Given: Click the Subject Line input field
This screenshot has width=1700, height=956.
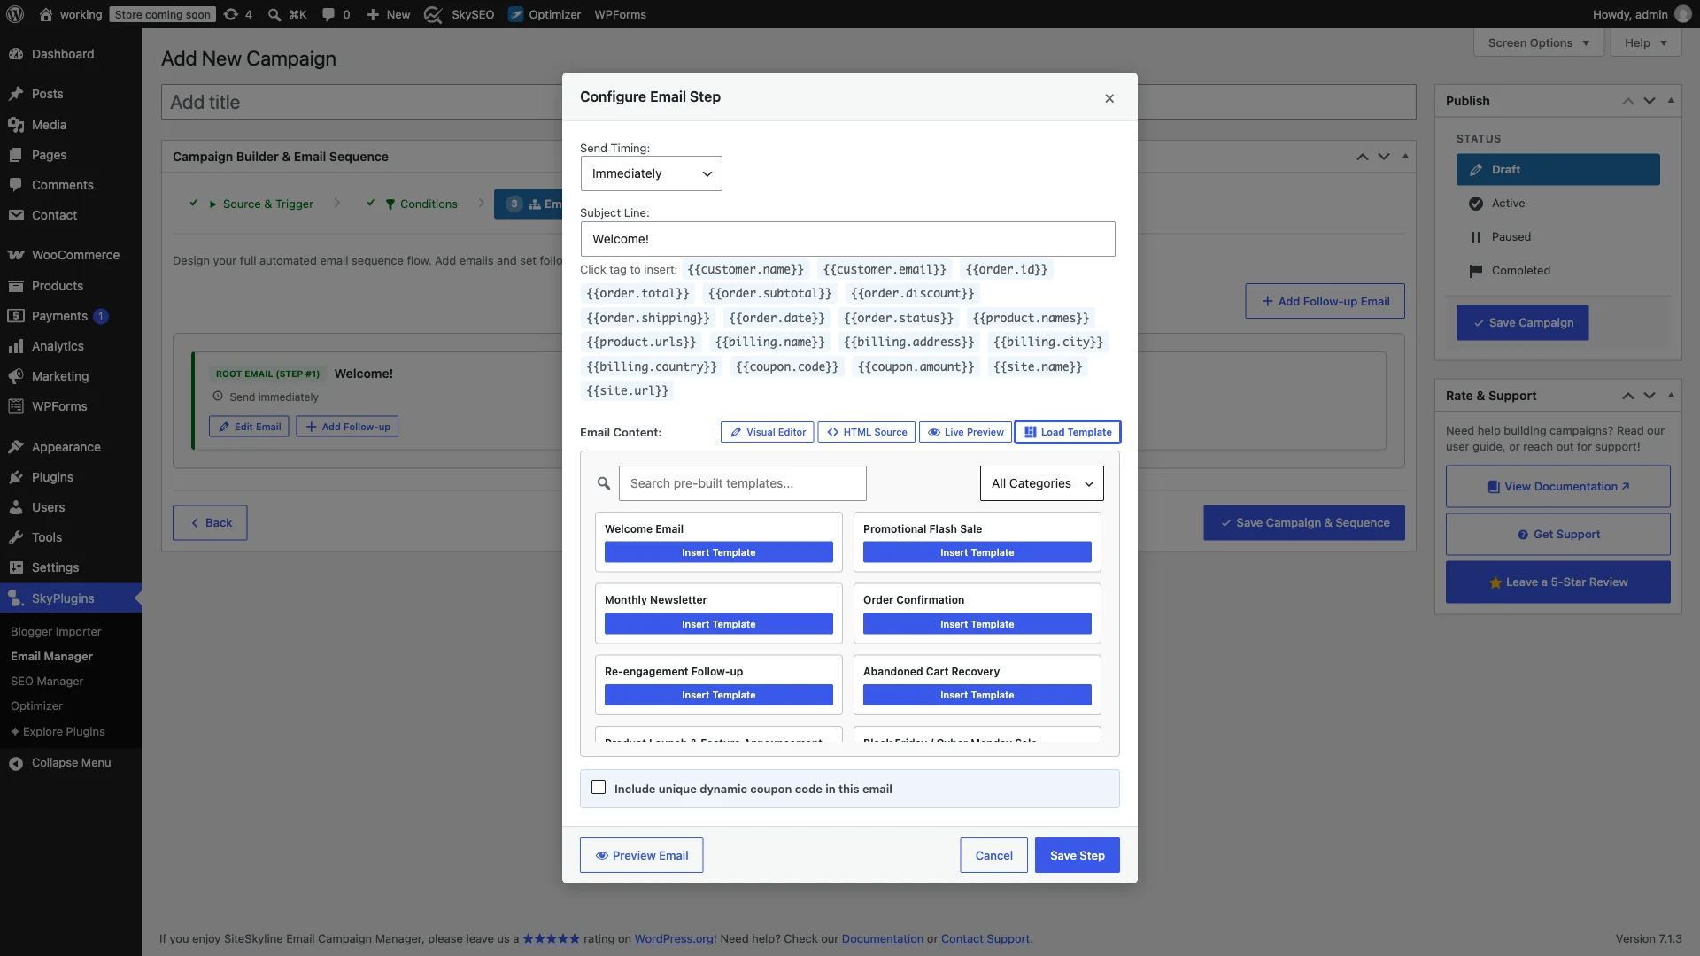Looking at the screenshot, I should pos(848,239).
